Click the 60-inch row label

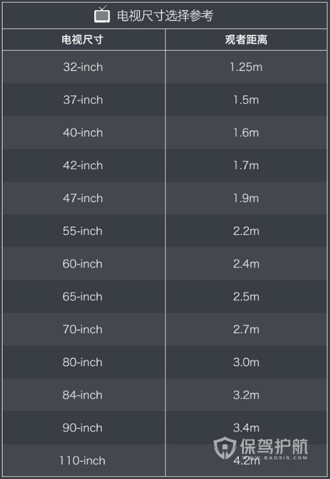click(x=82, y=264)
